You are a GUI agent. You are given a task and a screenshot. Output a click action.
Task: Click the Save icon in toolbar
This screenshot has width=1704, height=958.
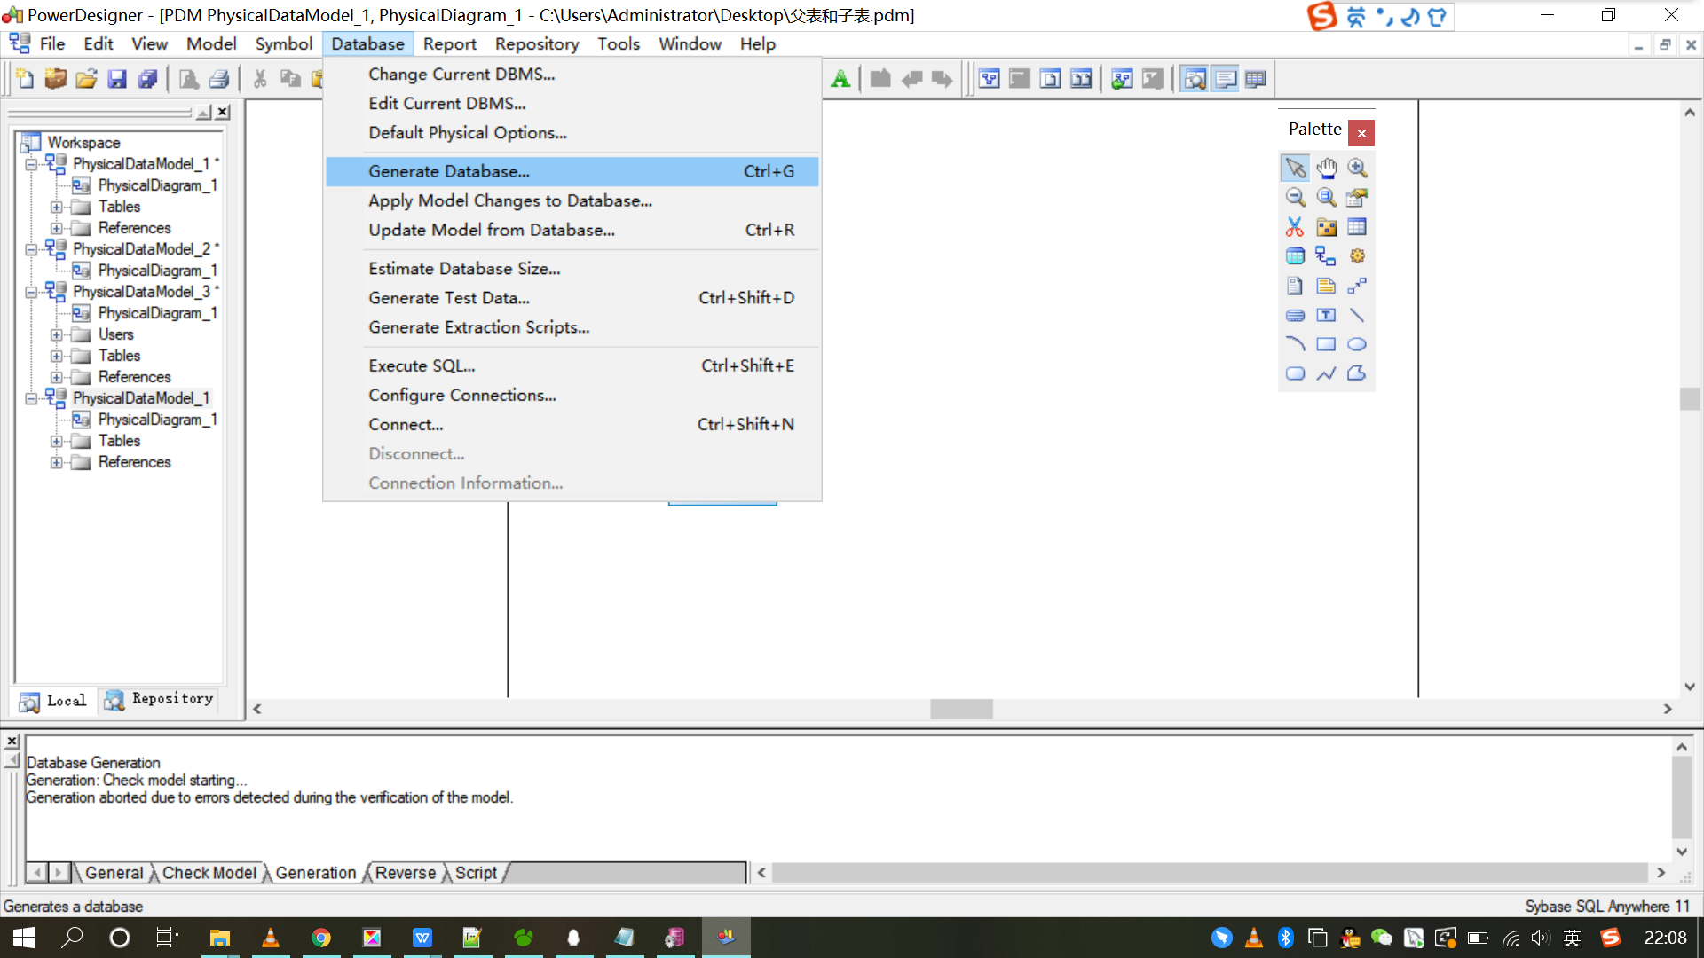117,79
